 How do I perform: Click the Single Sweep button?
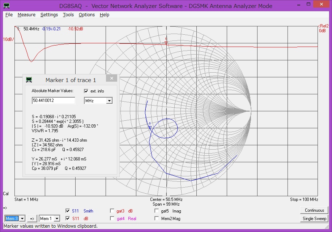[314, 219]
